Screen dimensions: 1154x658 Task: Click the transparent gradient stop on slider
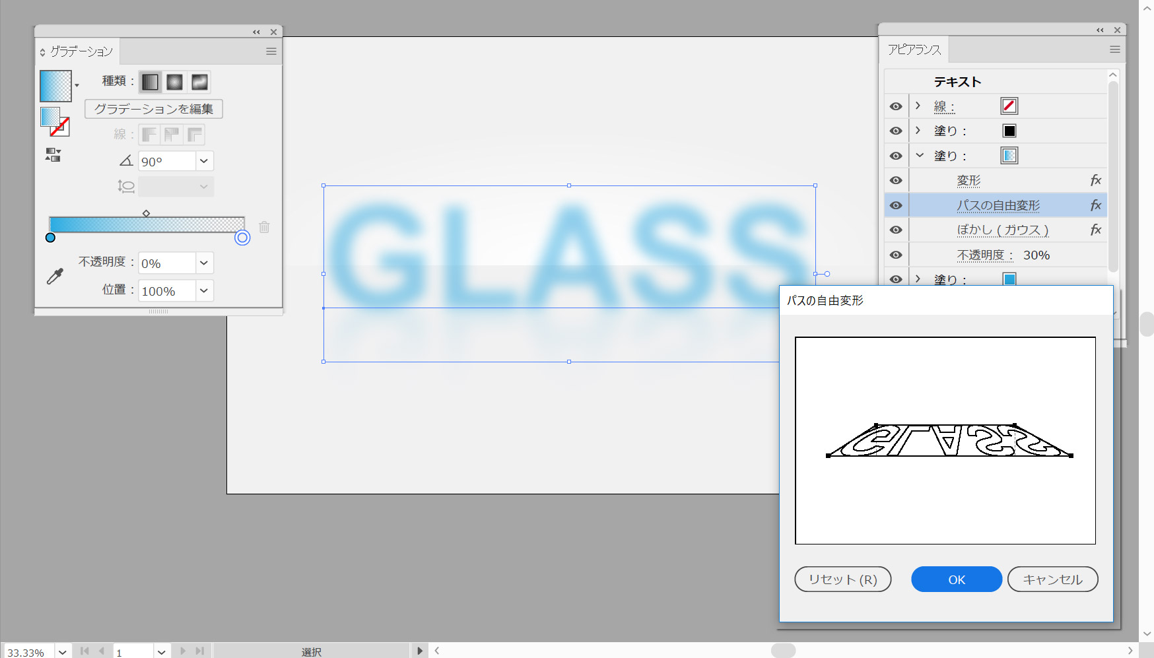242,238
